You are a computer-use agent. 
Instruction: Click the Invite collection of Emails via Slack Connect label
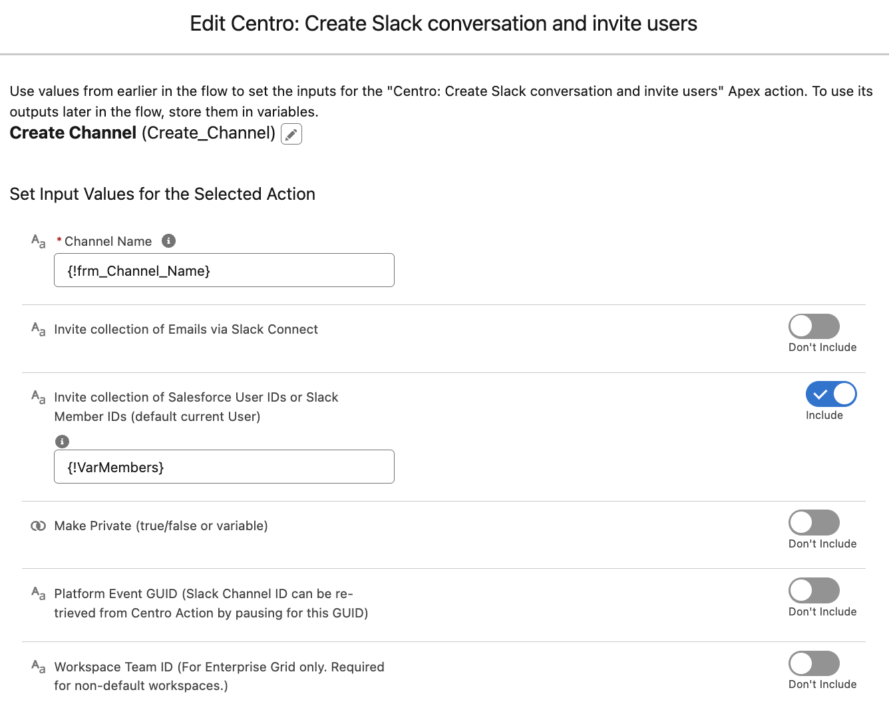pyautogui.click(x=186, y=329)
